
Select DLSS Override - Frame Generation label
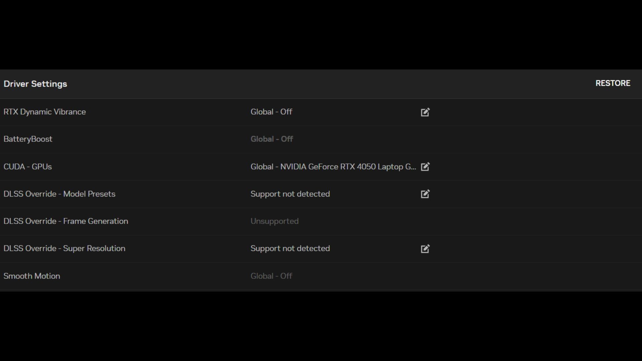click(x=66, y=221)
